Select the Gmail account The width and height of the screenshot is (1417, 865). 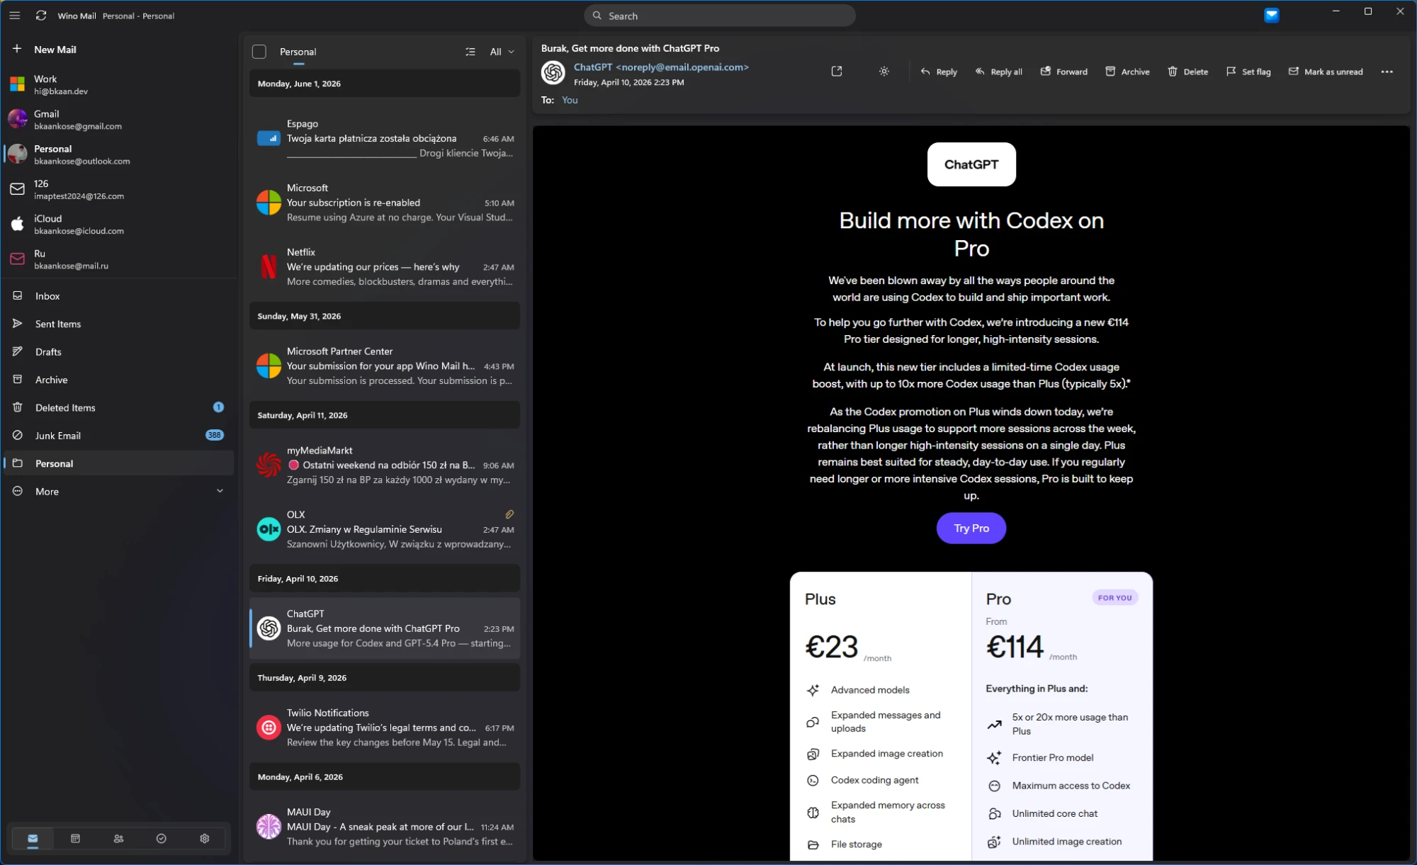pos(119,120)
